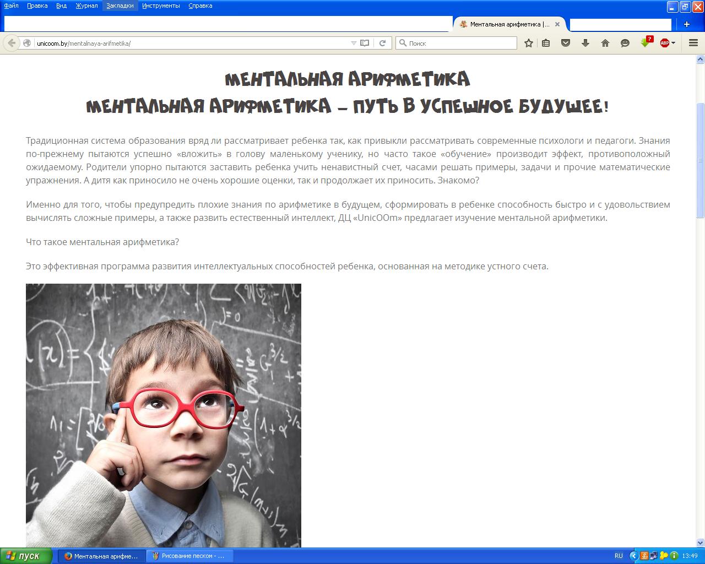Viewport: 705px width, 564px height.
Task: Click the boy with red glasses image
Action: pos(164,415)
